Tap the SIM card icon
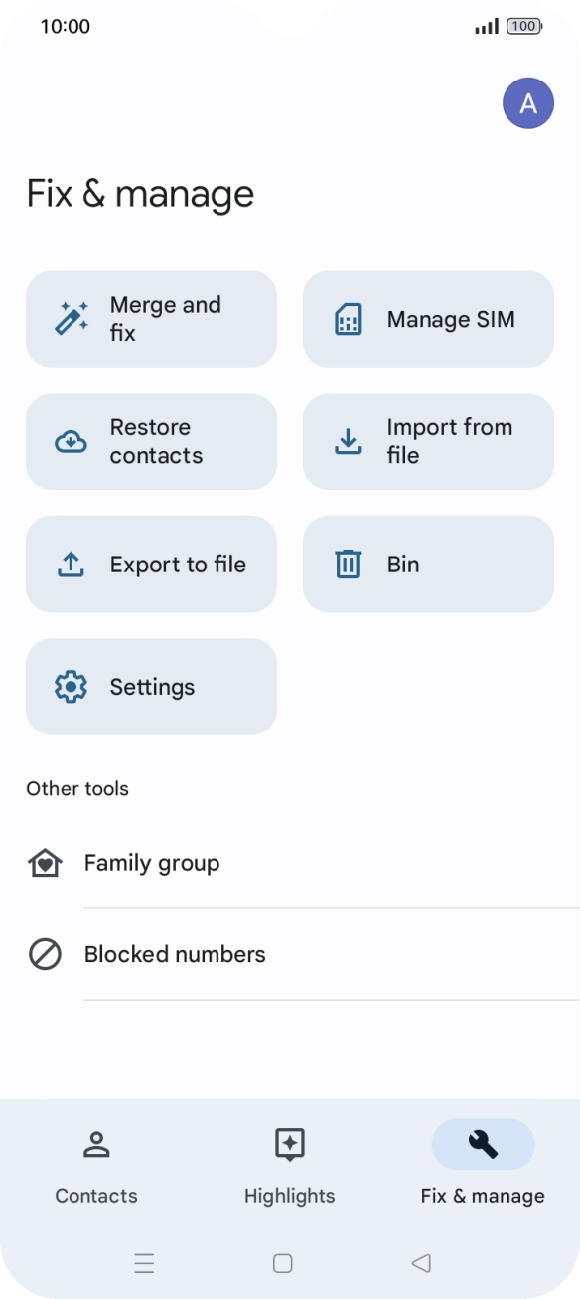This screenshot has height=1299, width=580. tap(348, 319)
